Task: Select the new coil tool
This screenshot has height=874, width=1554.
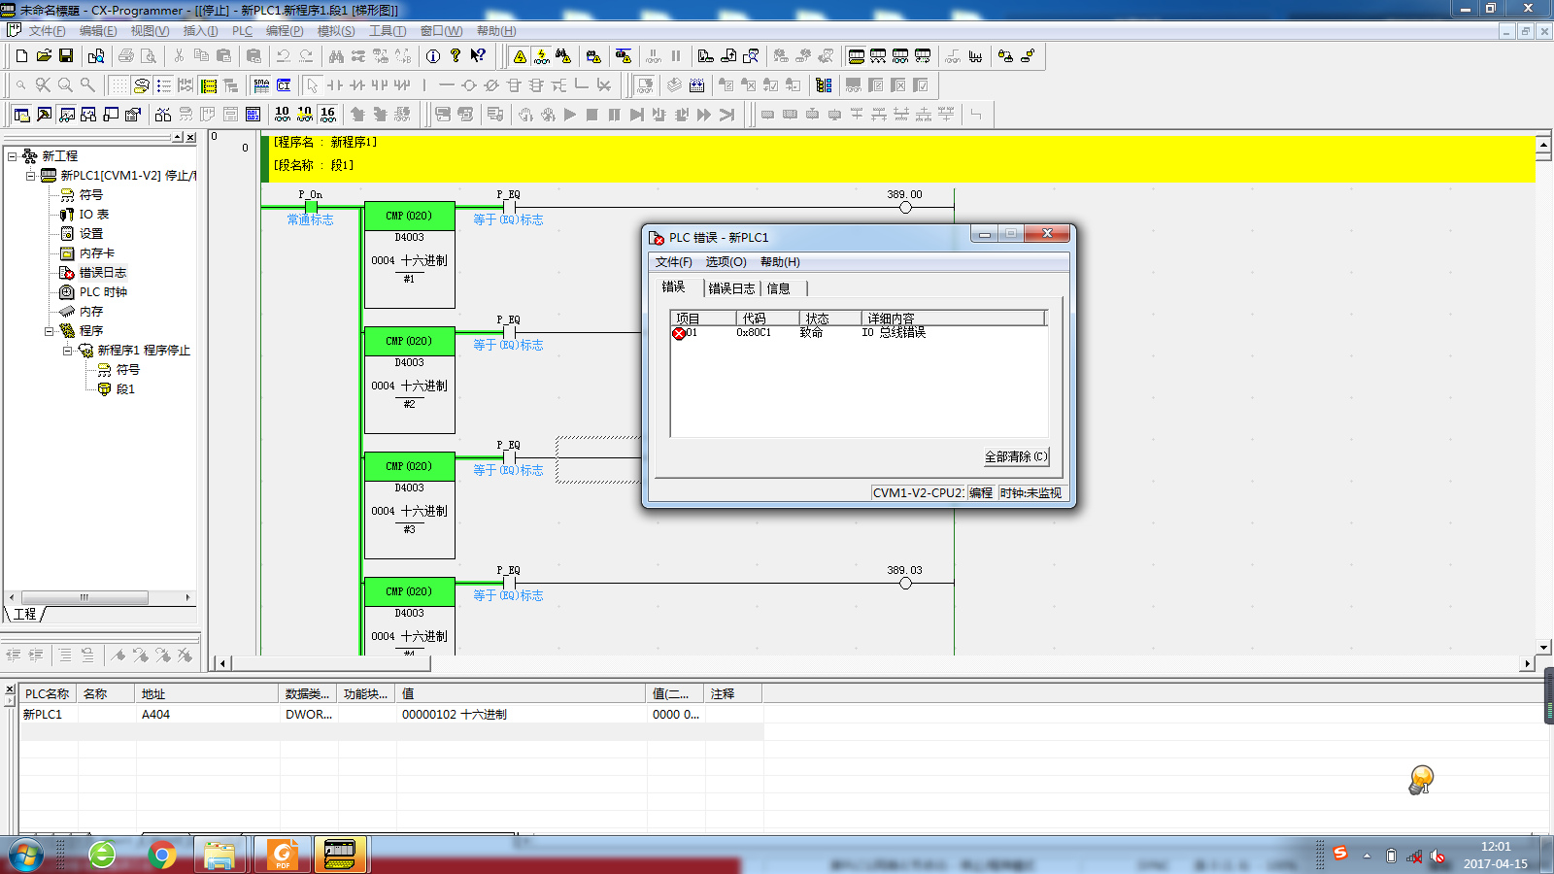Action: [469, 85]
